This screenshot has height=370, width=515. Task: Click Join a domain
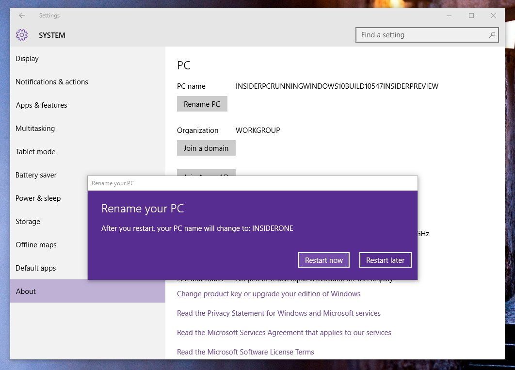206,148
